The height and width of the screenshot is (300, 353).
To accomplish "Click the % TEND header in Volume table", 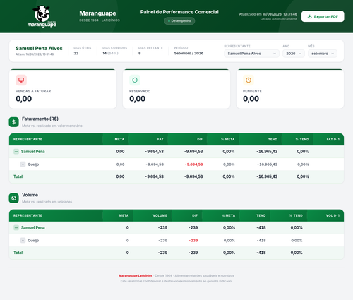I will pyautogui.click(x=296, y=215).
